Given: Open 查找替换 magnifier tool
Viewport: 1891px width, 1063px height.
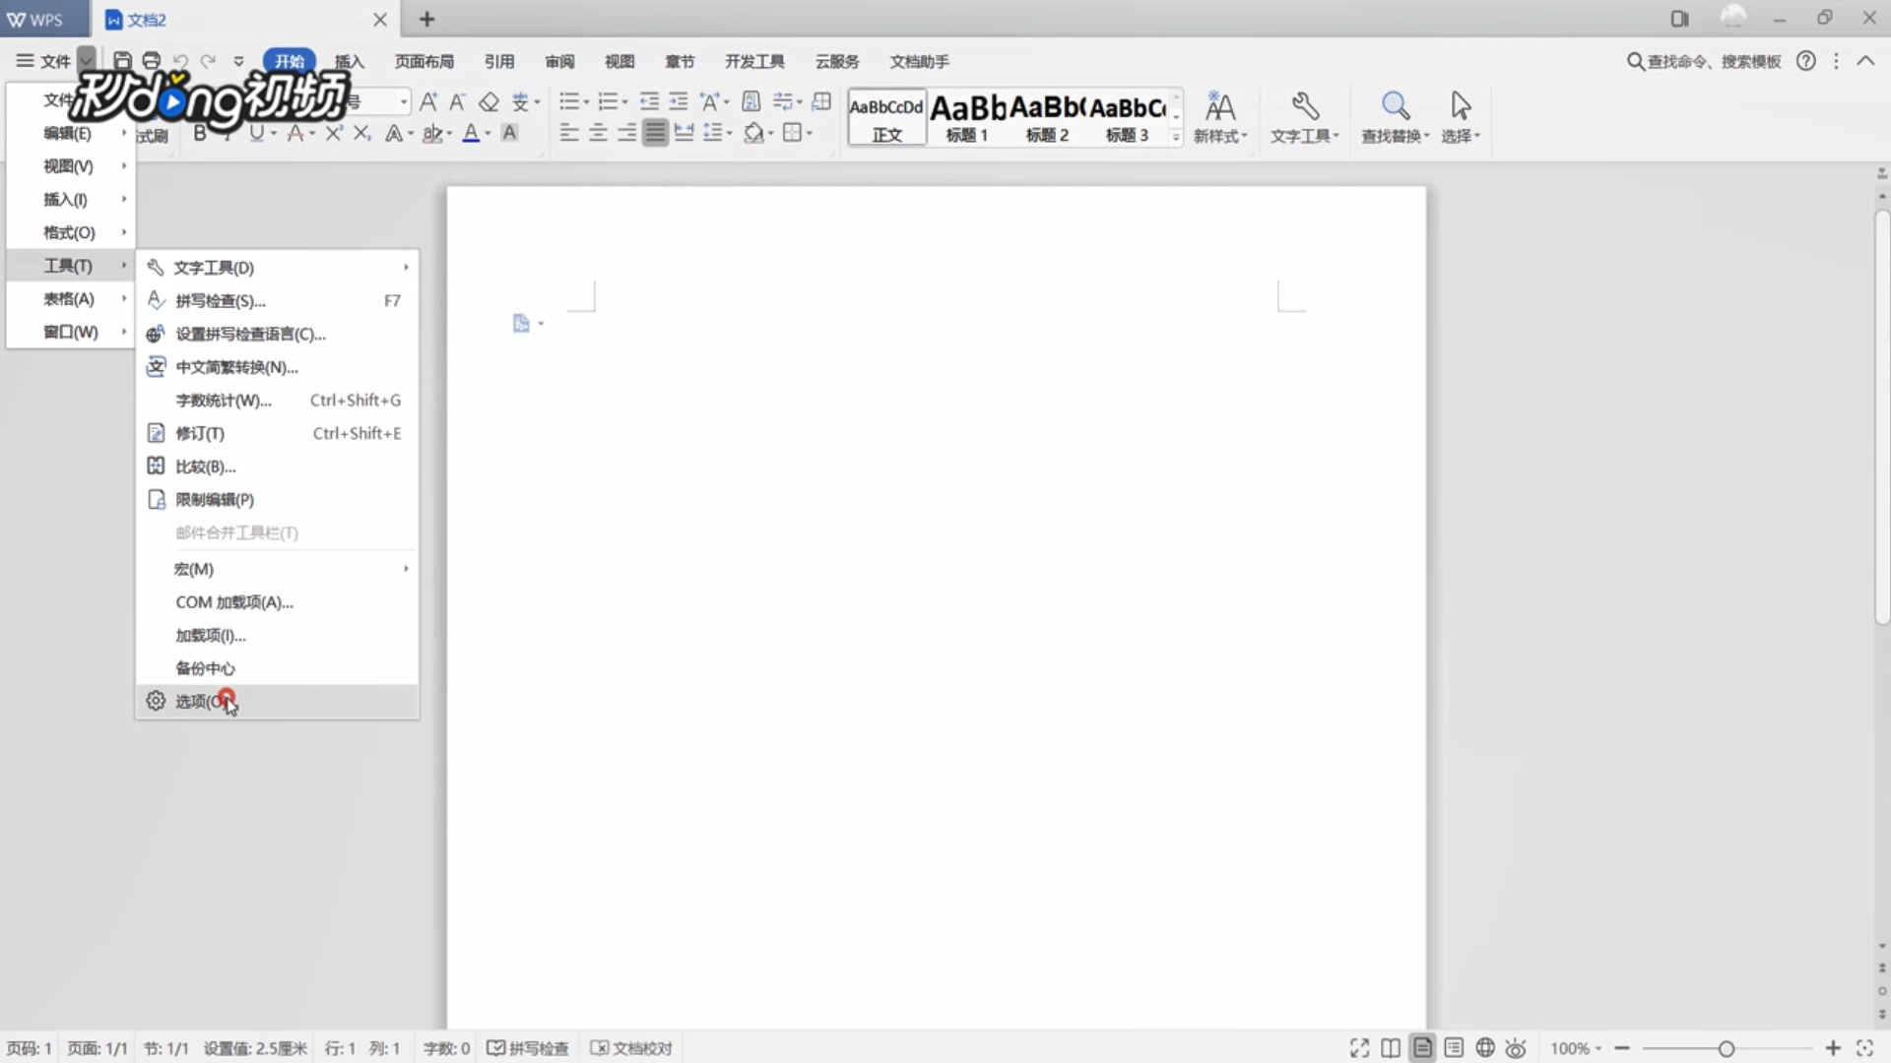Looking at the screenshot, I should [x=1395, y=116].
